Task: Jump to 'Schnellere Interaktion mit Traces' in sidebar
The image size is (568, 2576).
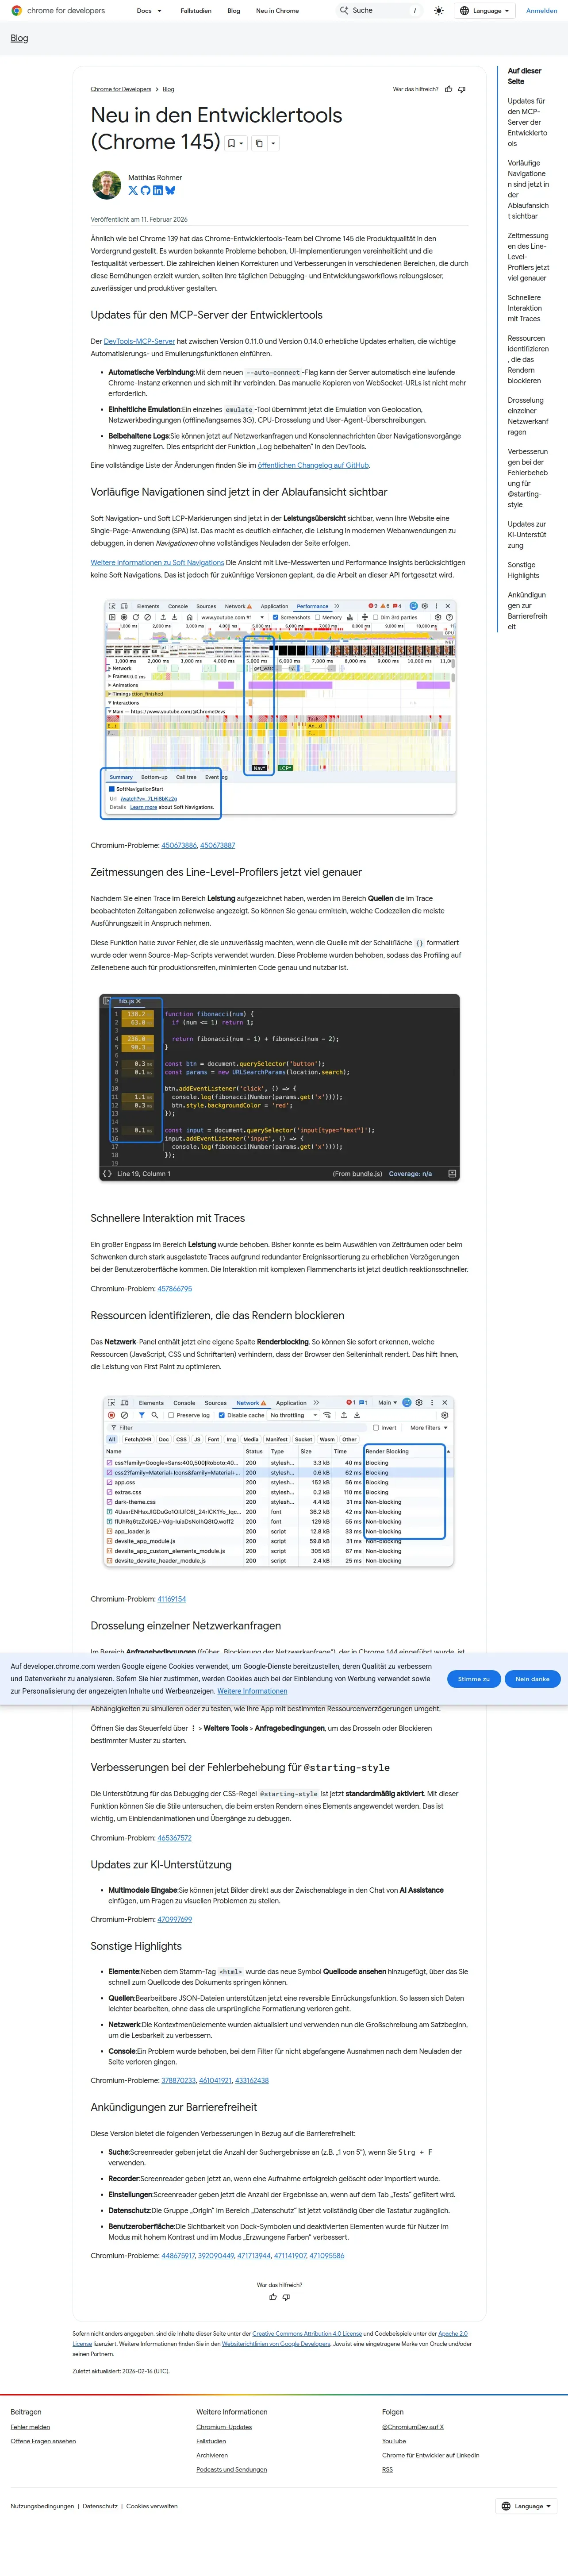Action: (x=526, y=308)
